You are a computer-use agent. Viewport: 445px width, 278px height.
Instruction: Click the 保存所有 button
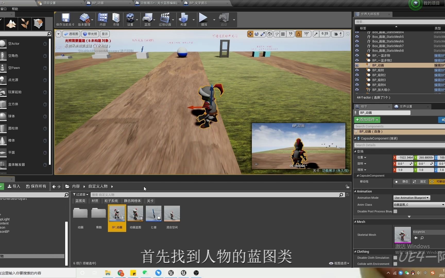tap(36, 186)
